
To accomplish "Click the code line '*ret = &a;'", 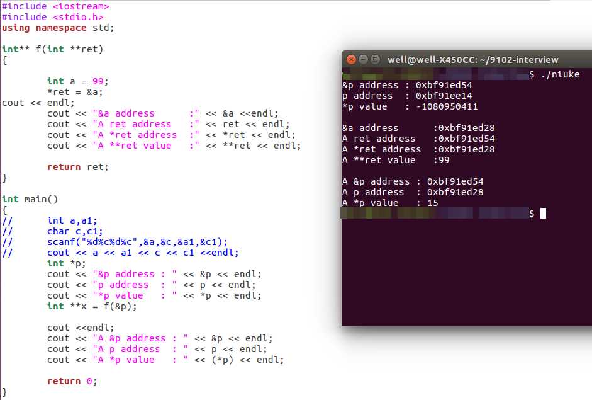I will tap(75, 92).
